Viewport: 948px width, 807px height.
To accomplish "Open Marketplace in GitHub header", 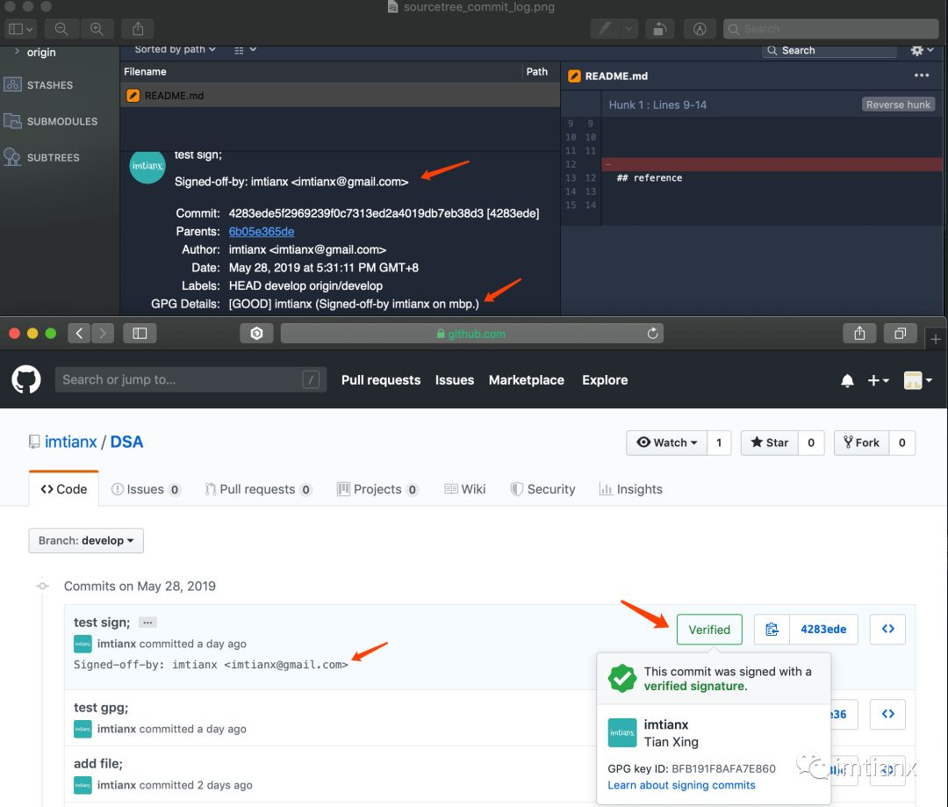I will 527,380.
